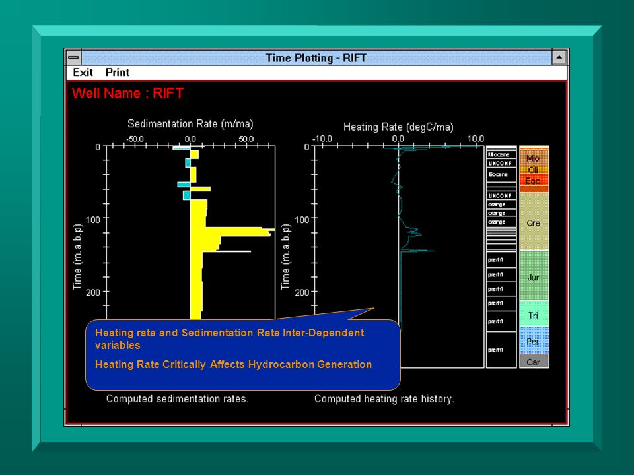The image size is (634, 475).
Task: Open the window control menu box
Action: tap(73, 57)
